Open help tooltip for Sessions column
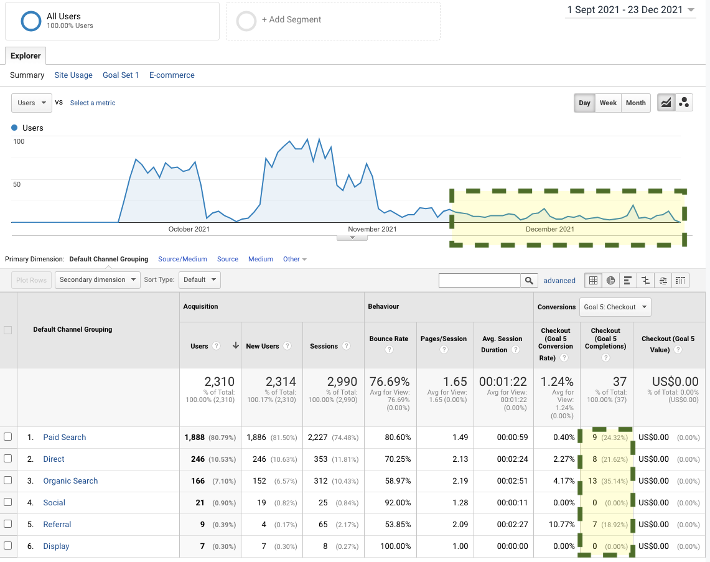This screenshot has width=710, height=562. pyautogui.click(x=346, y=346)
